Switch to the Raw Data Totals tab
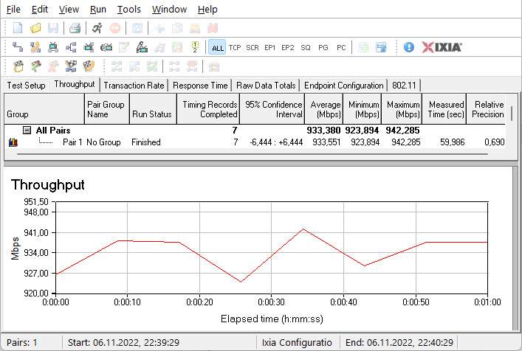 click(266, 86)
